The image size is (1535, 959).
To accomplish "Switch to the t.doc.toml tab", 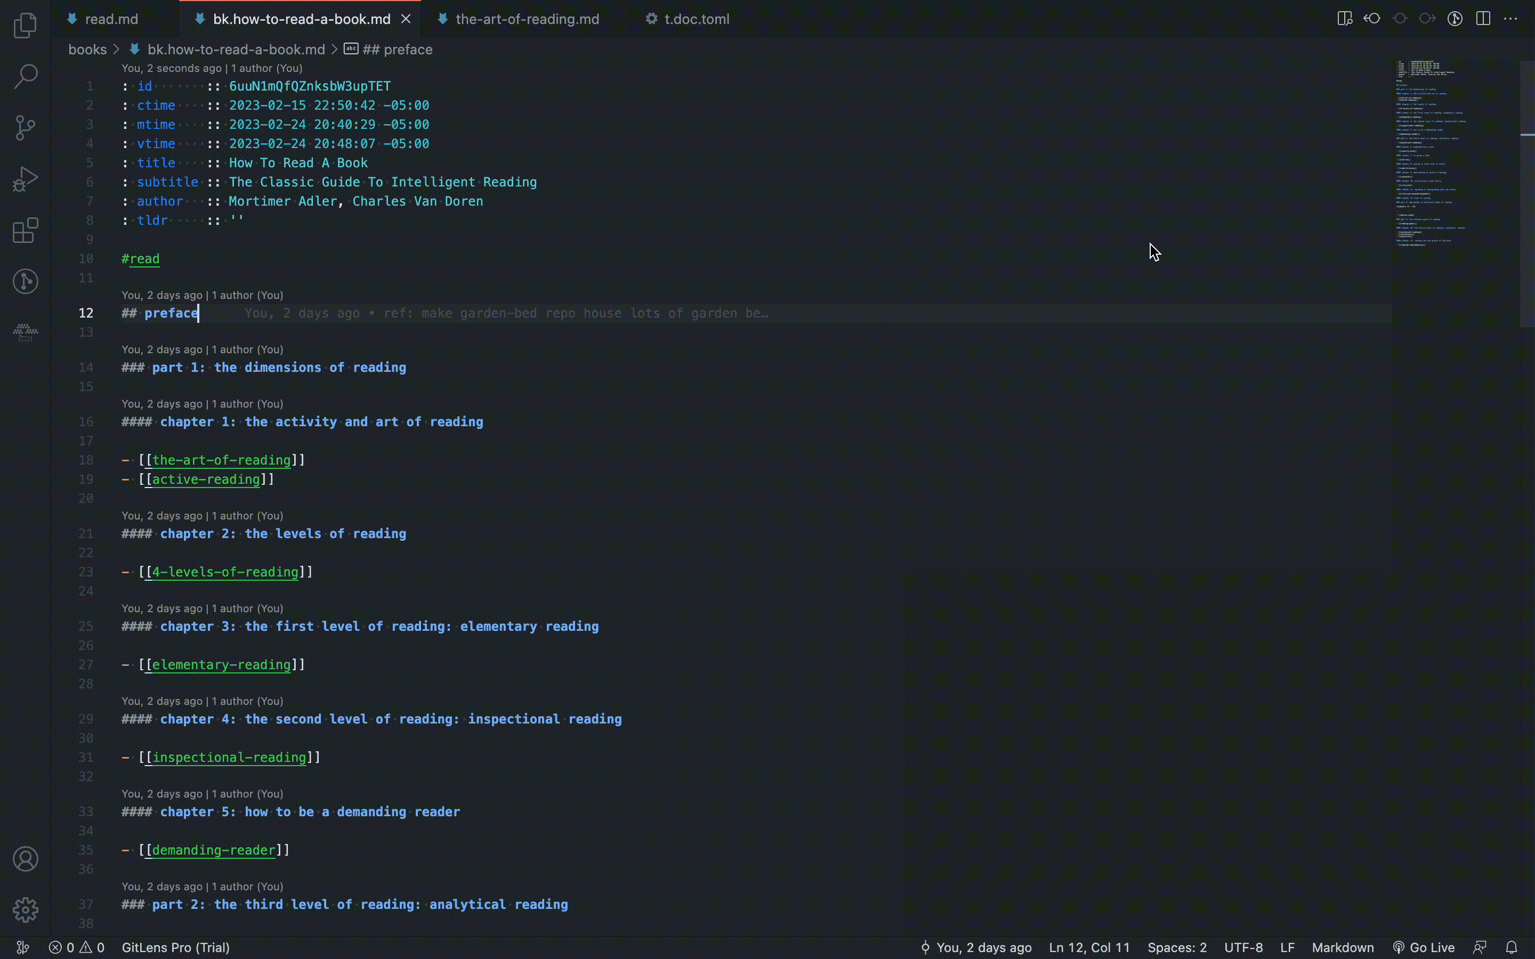I will tap(697, 19).
